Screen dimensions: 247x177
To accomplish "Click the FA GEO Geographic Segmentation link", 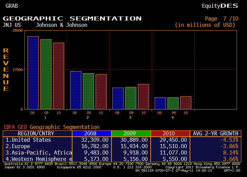I will click(51, 127).
